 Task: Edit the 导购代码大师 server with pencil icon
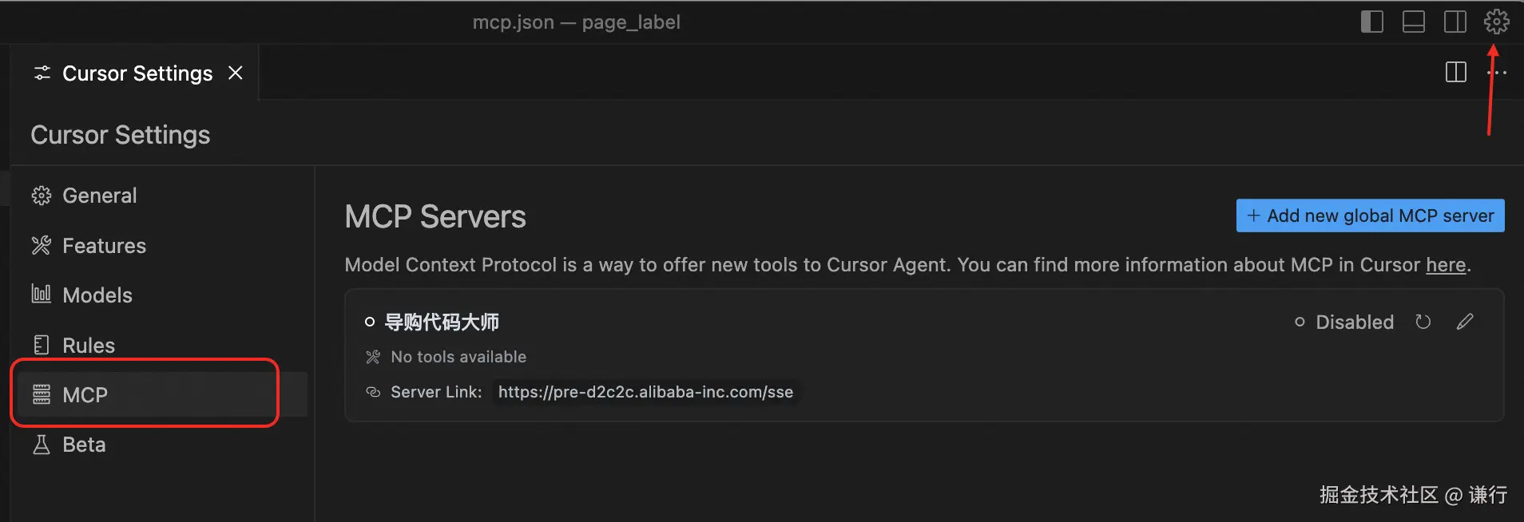point(1464,322)
